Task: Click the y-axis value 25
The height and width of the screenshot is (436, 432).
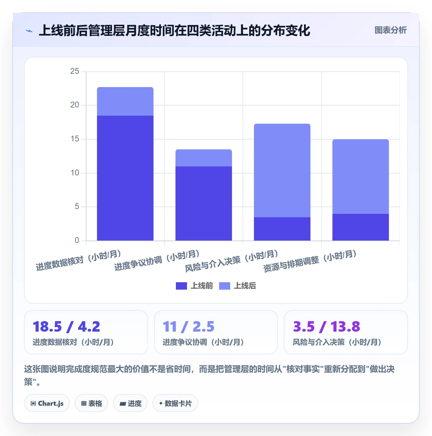Action: [75, 71]
